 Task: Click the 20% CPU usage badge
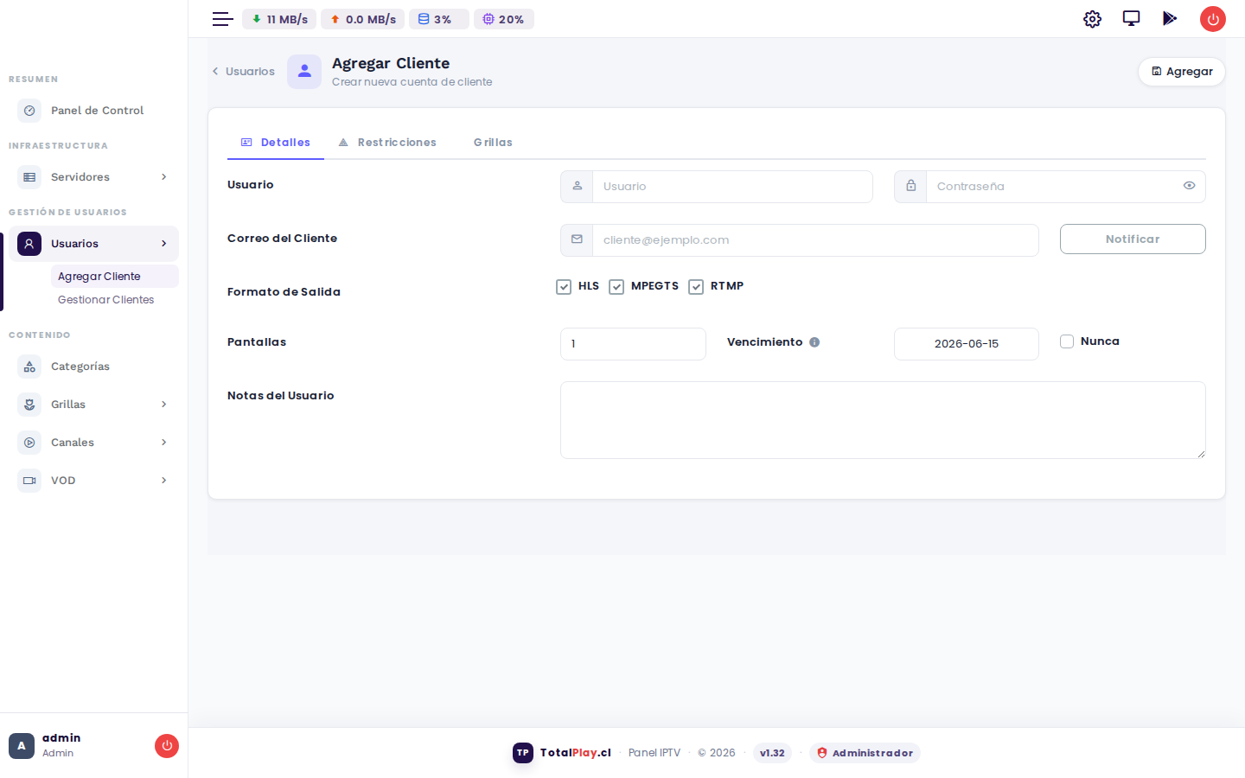[x=504, y=19]
